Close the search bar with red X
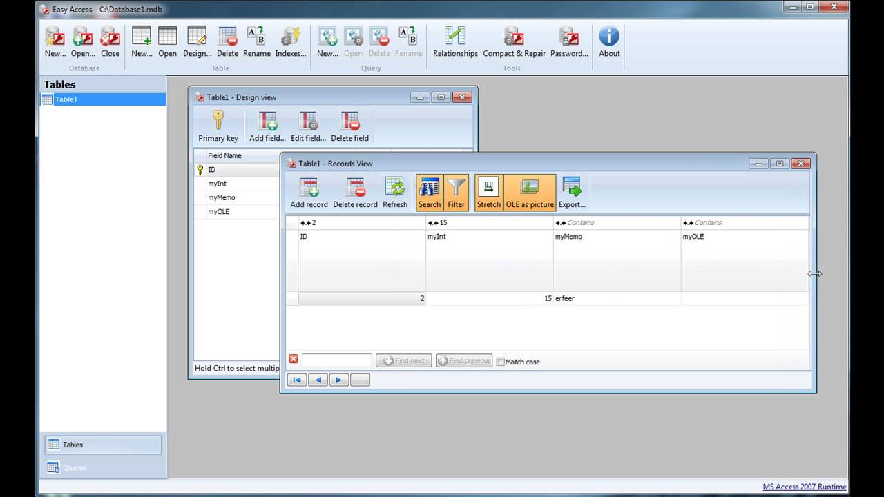Viewport: 884px width, 497px height. [x=294, y=359]
